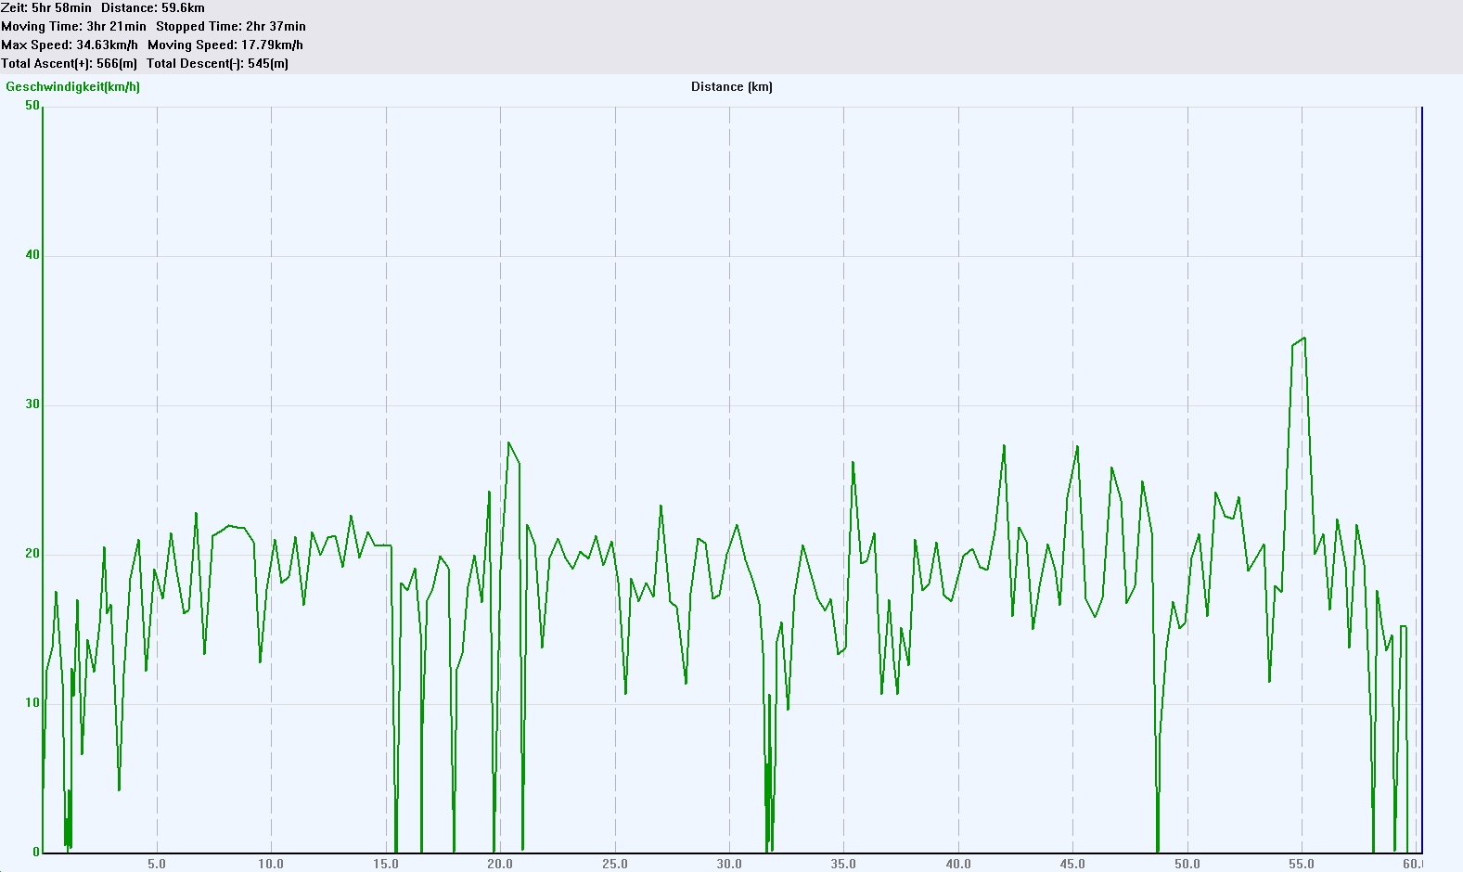Click the 10.0 distance axis tick label
Viewport: 1463px width, 872px height.
(x=271, y=864)
